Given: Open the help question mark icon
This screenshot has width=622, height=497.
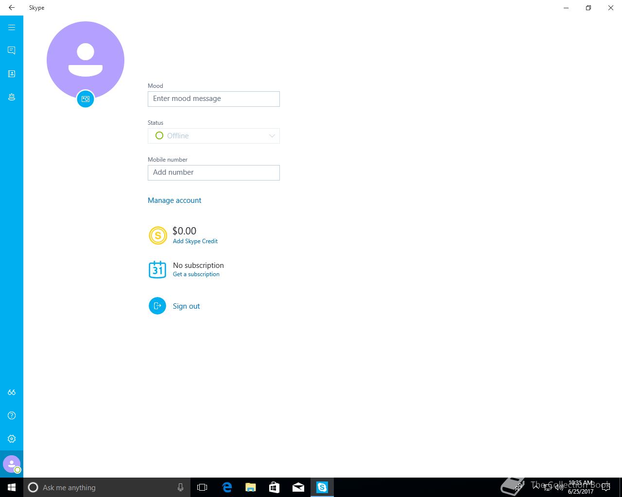Looking at the screenshot, I should pos(12,415).
